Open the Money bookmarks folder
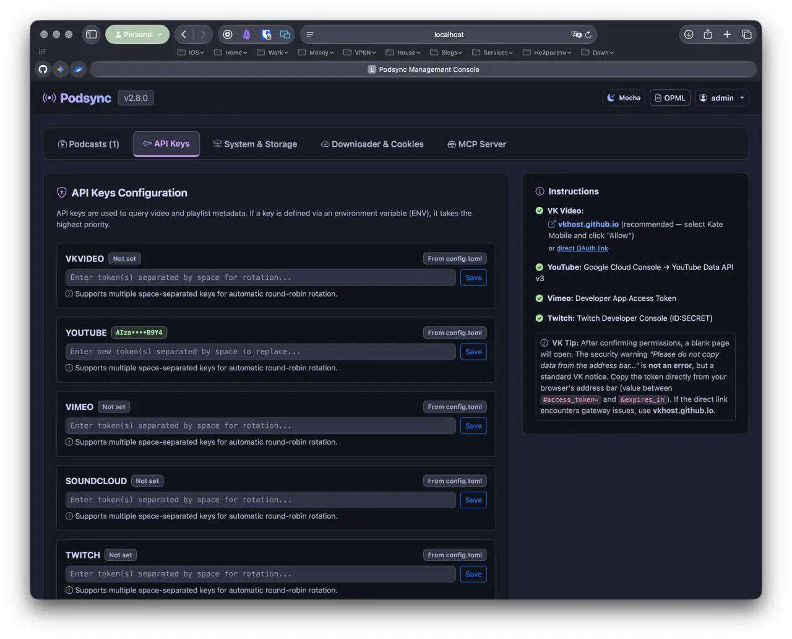Screen dimensions: 792x639 pos(316,53)
